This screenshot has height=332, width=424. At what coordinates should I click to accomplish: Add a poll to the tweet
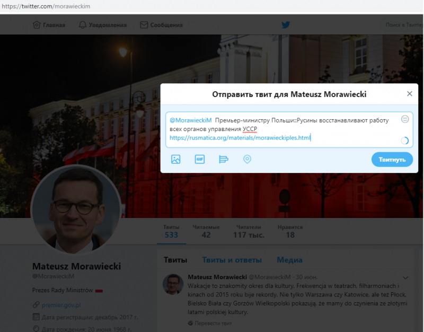223,159
